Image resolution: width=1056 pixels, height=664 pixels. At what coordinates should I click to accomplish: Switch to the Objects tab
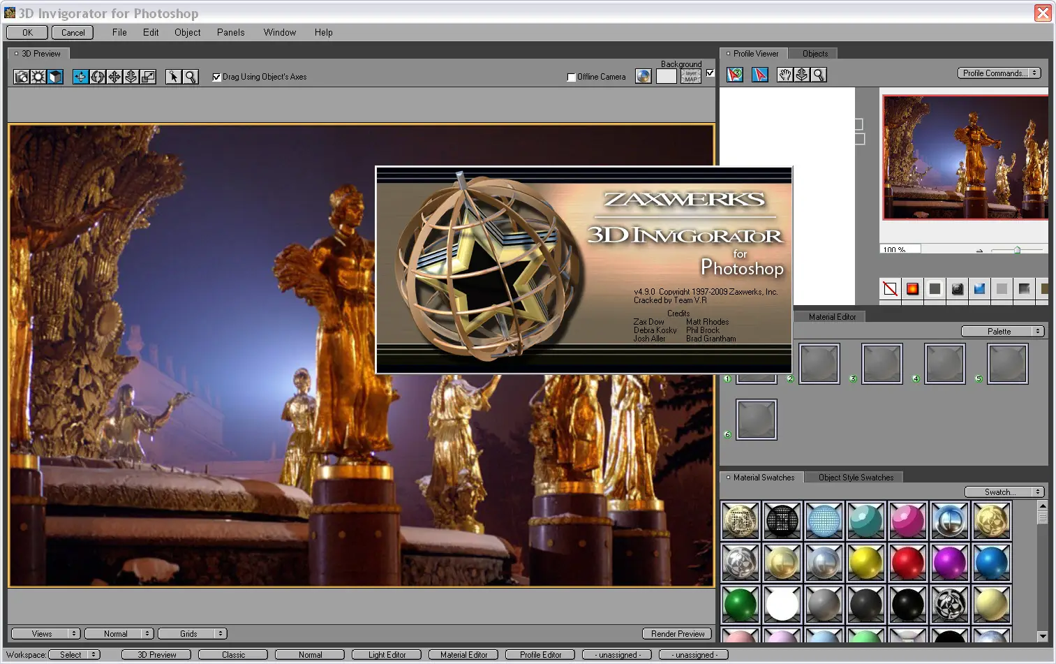tap(815, 54)
